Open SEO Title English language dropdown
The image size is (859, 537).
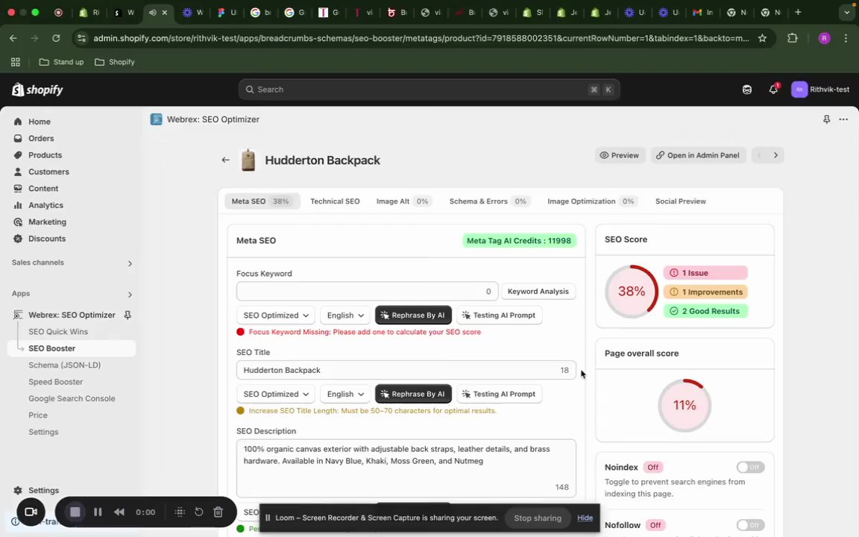point(345,394)
